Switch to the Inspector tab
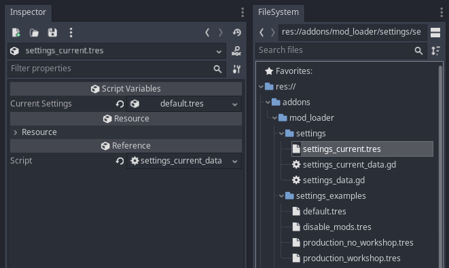This screenshot has width=449, height=268. tap(28, 12)
